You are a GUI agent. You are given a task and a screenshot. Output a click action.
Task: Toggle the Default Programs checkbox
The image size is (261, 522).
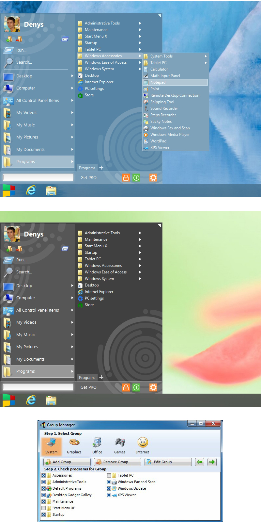click(43, 488)
